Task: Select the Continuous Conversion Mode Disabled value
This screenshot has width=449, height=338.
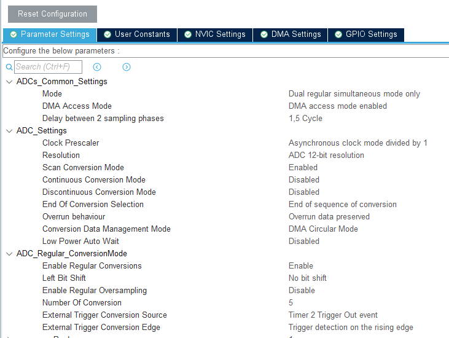Action: coord(304,179)
